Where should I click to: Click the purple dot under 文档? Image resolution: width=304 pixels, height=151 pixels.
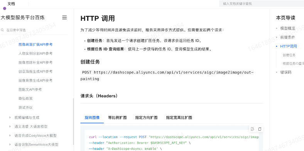click(5, 8)
